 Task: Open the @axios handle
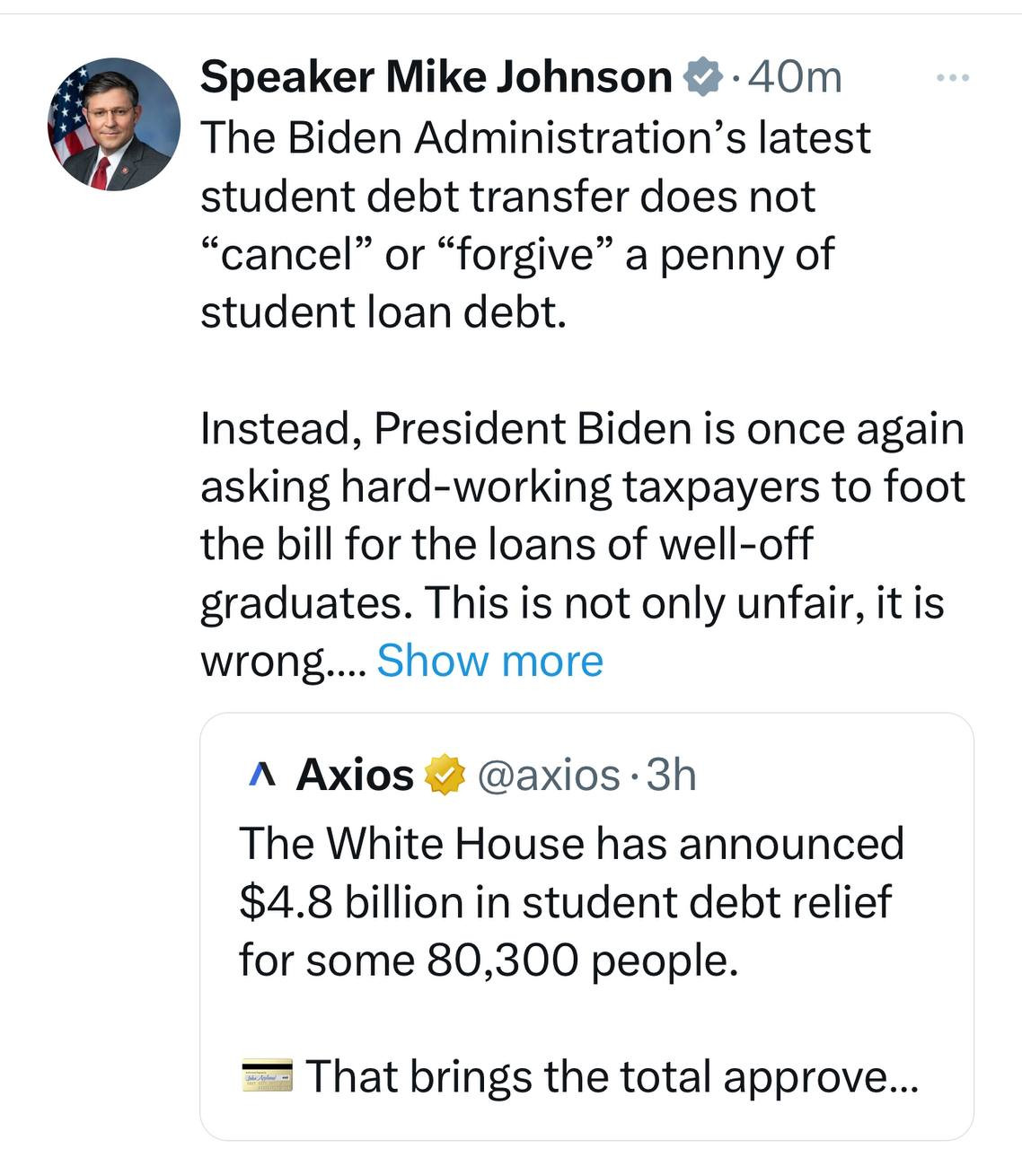548,775
